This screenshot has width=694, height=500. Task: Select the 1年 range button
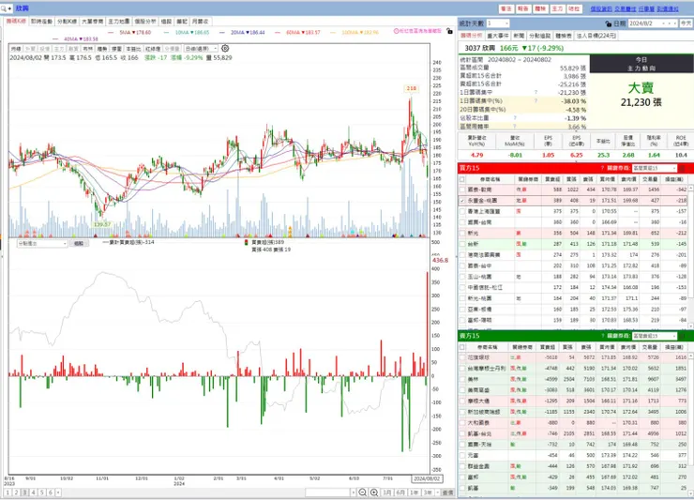click(414, 492)
